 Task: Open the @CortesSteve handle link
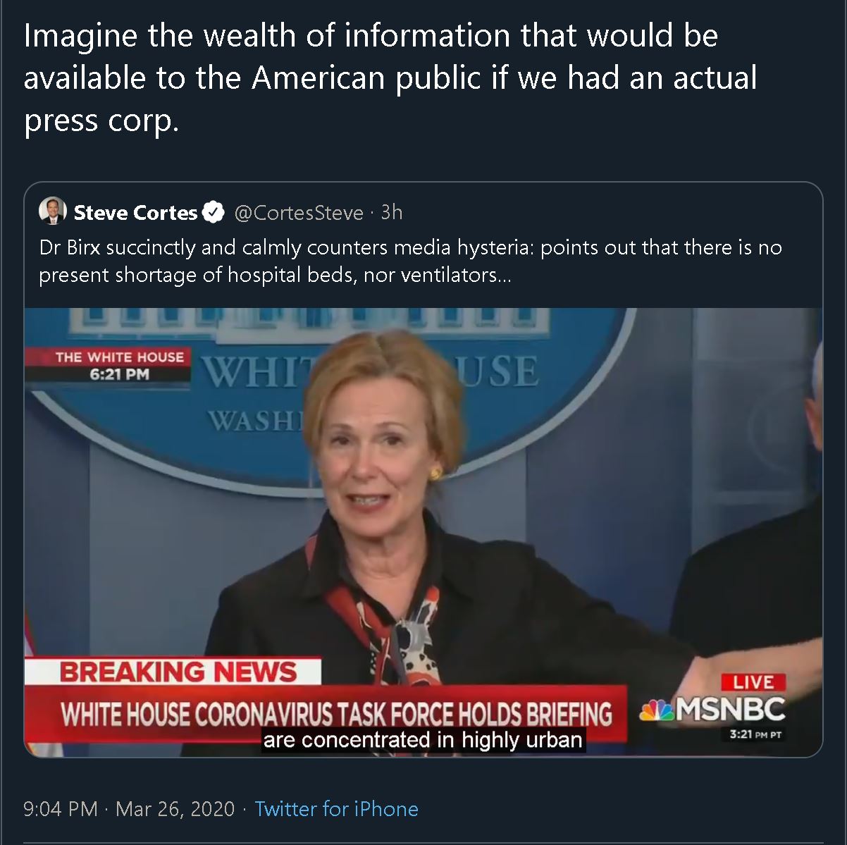[299, 212]
